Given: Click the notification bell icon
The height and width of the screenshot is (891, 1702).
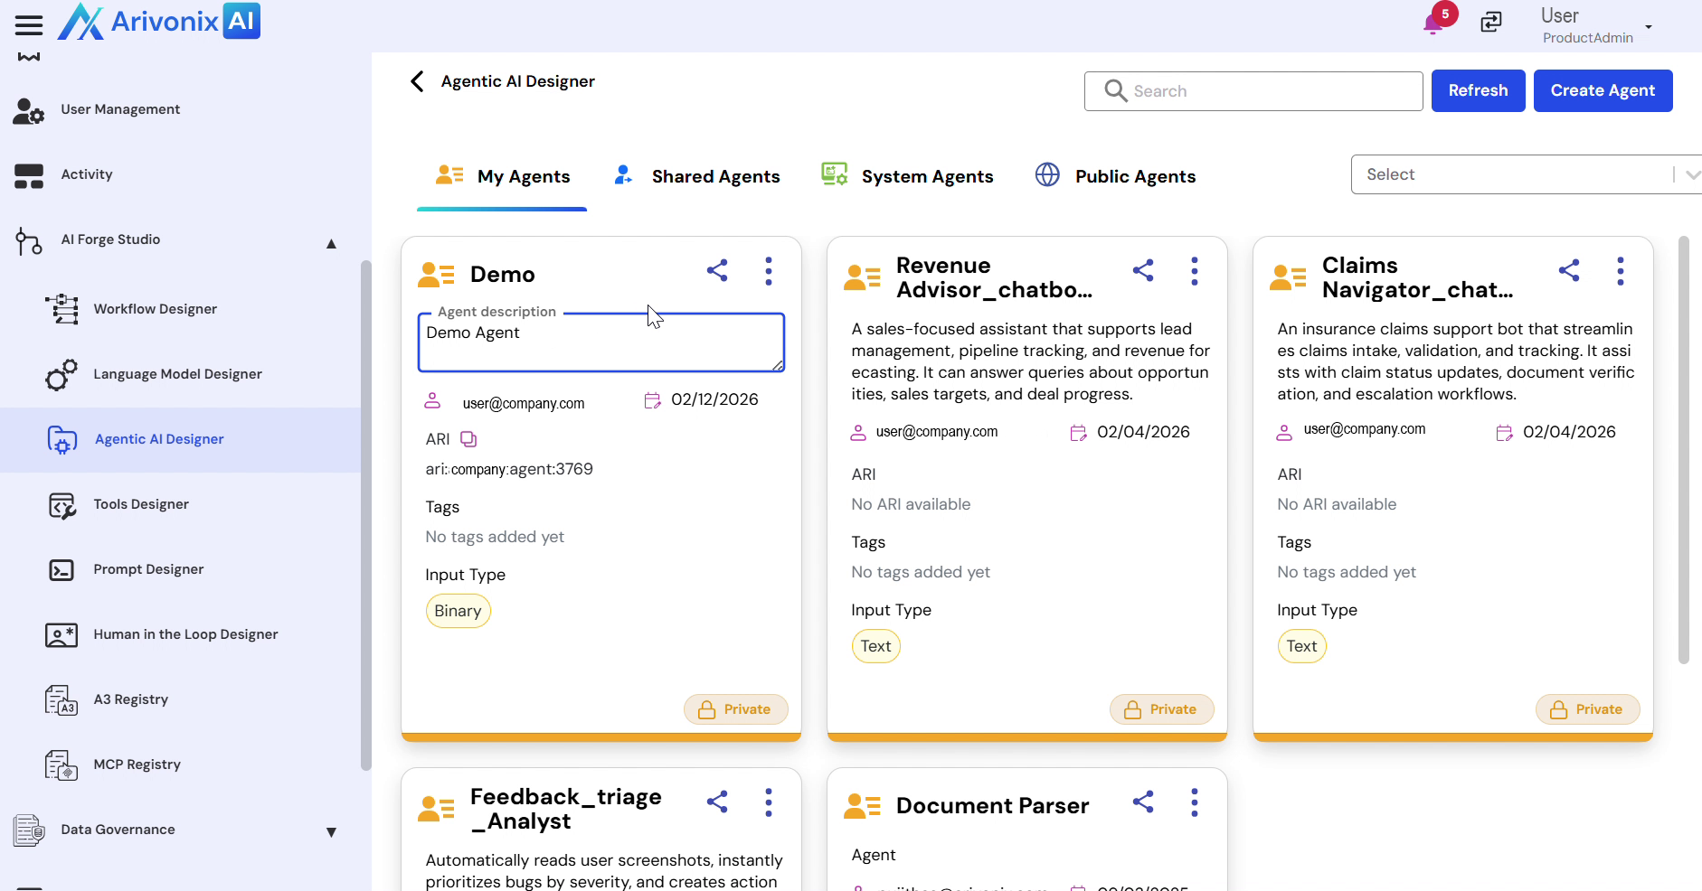Looking at the screenshot, I should click(x=1433, y=23).
